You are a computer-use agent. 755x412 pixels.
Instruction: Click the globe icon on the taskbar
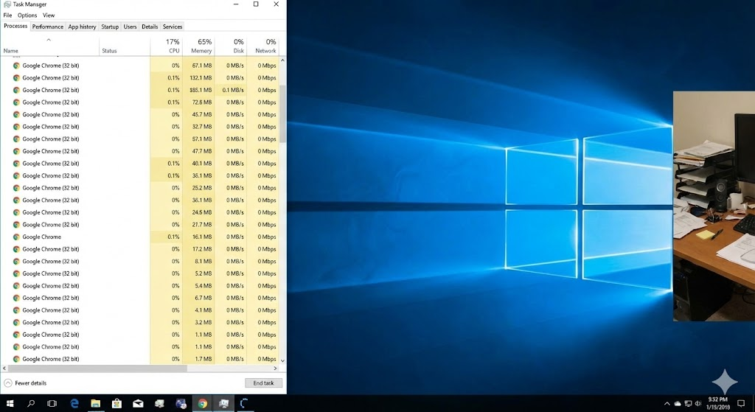pos(181,403)
